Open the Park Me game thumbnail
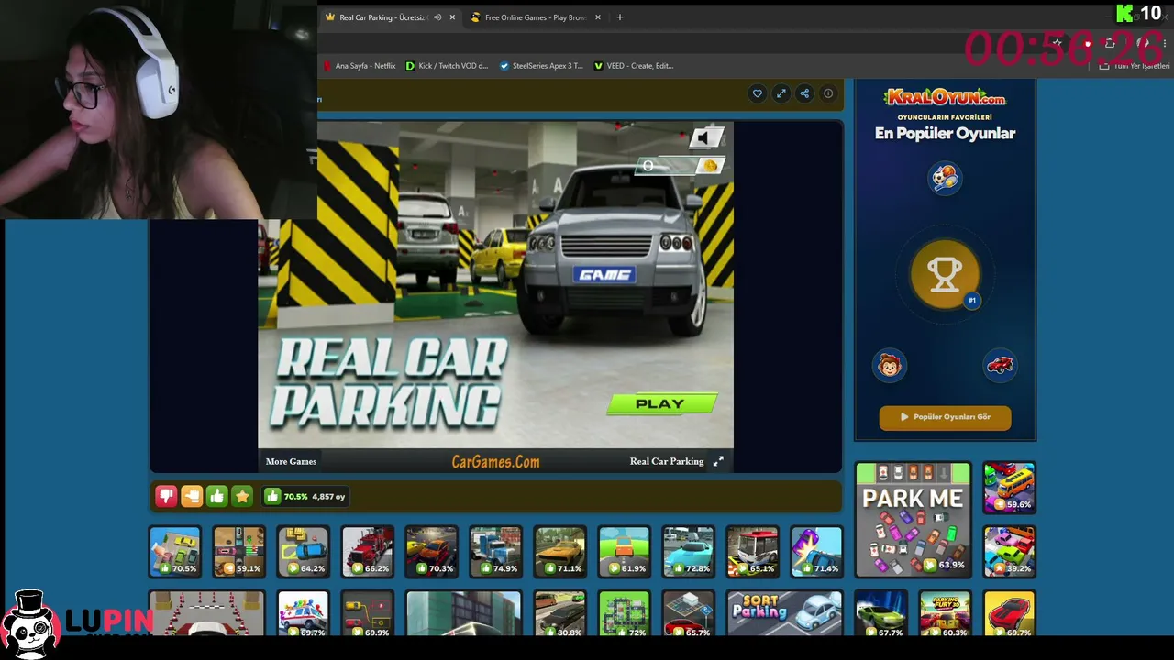The image size is (1174, 660). (x=913, y=520)
